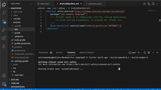Screen dimensions: 161x90
Task: Place cursor on line 6 uses-permission code
Action: (x=86, y=26)
